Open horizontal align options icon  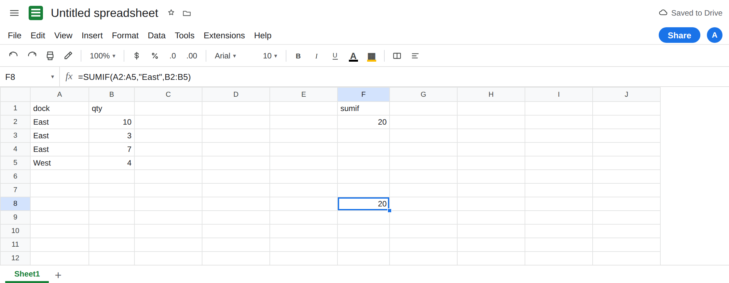pyautogui.click(x=415, y=56)
